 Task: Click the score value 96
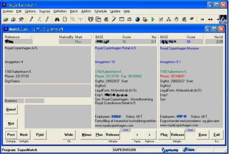[124, 42]
